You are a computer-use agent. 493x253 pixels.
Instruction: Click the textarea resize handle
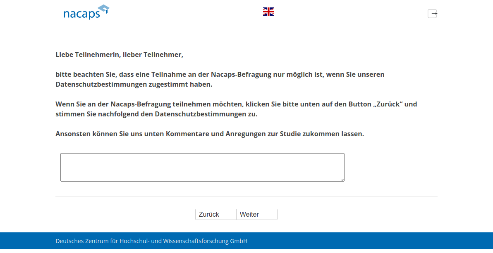click(x=343, y=179)
